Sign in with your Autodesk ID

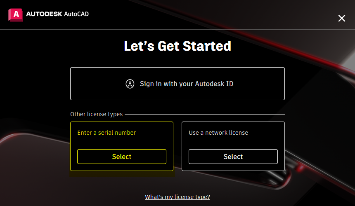pos(177,84)
